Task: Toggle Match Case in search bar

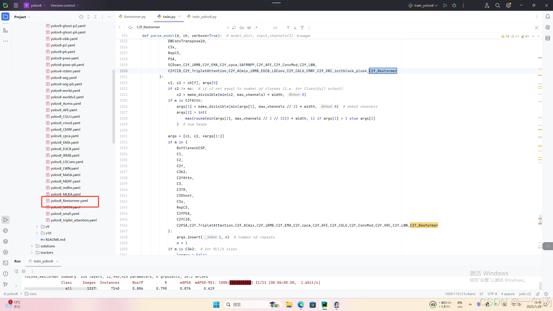Action: coord(242,28)
